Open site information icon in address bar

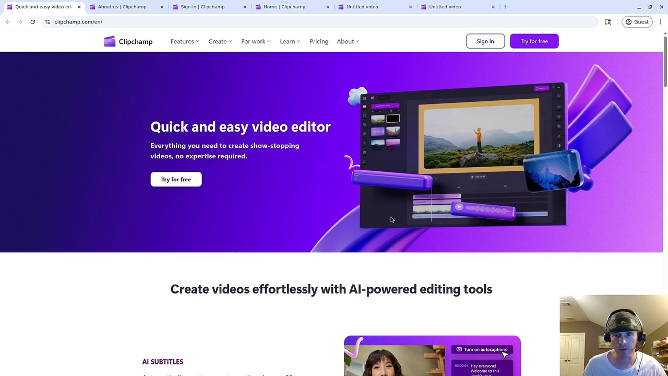(x=47, y=22)
